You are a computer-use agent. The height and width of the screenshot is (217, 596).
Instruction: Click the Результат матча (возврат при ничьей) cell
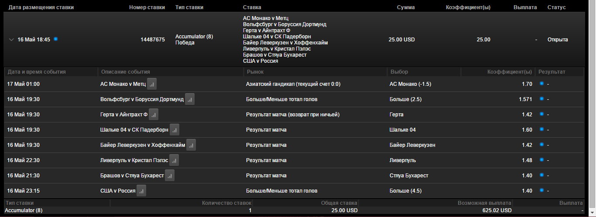[293, 114]
